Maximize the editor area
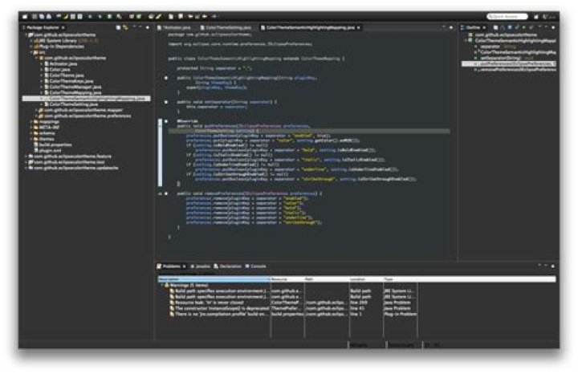This screenshot has width=578, height=374. [451, 27]
